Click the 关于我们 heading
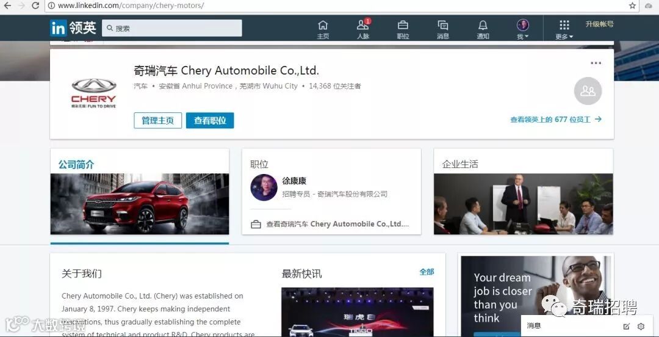659x337 pixels. tap(82, 274)
